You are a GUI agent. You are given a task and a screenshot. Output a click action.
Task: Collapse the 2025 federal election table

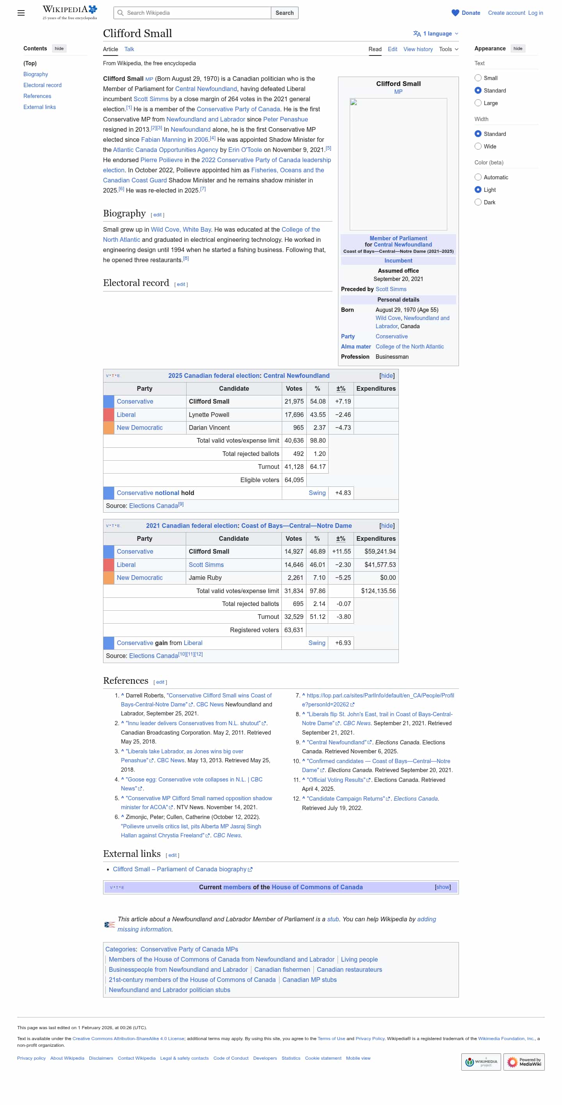(386, 376)
